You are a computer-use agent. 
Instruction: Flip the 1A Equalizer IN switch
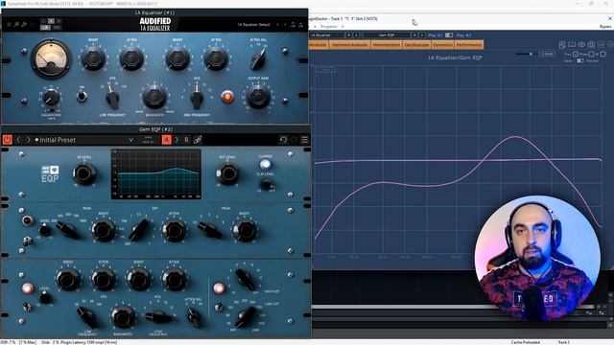pyautogui.click(x=82, y=96)
